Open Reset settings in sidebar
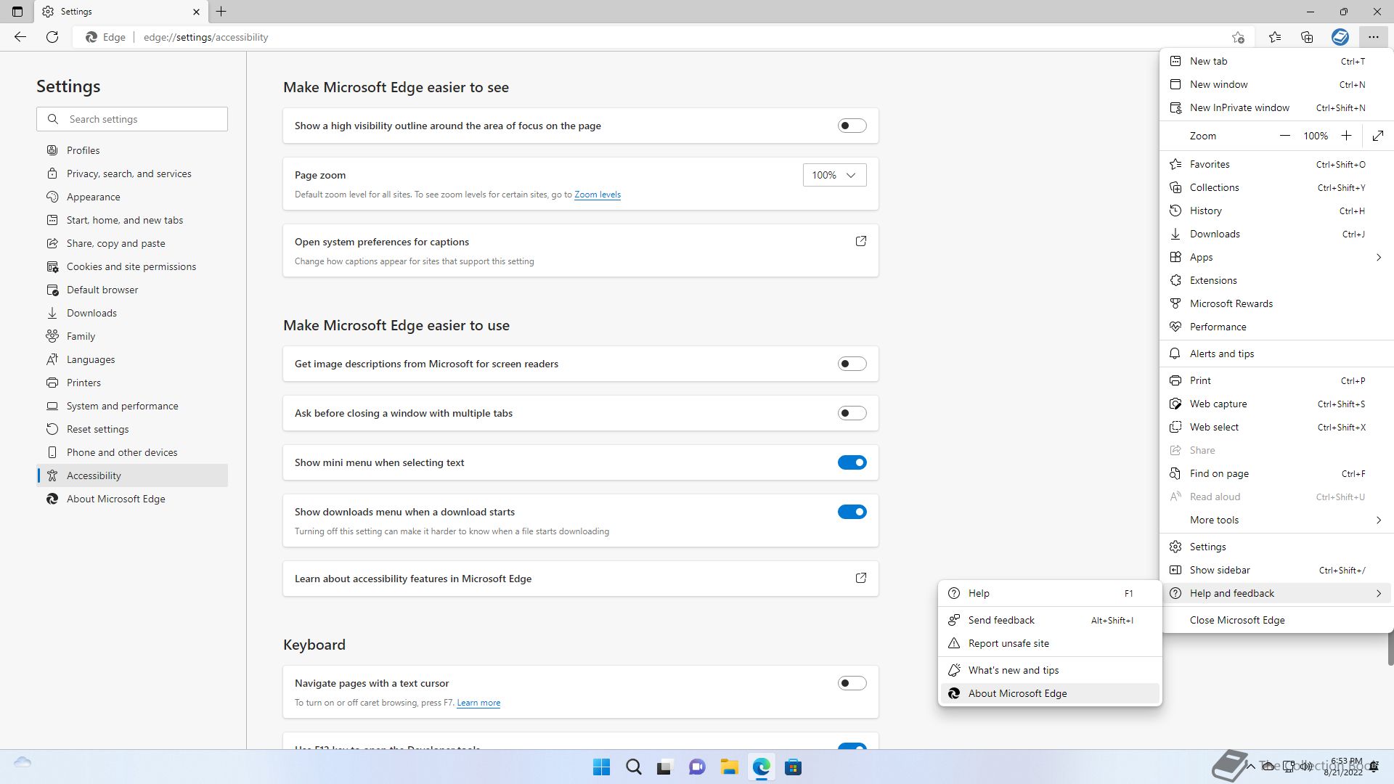The width and height of the screenshot is (1394, 784). (x=132, y=429)
